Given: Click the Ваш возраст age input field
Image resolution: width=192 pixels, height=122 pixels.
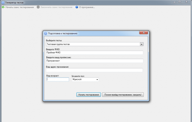Looking at the screenshot, I should [58, 79].
